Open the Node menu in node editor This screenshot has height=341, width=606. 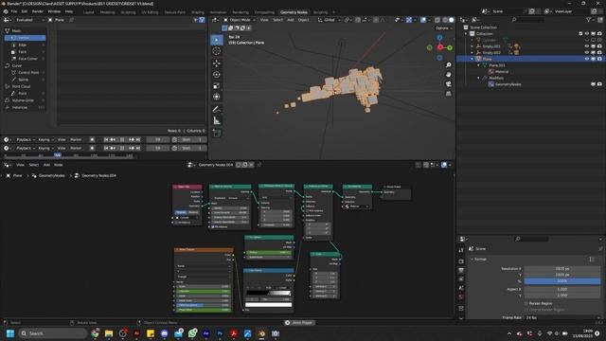[x=59, y=165]
